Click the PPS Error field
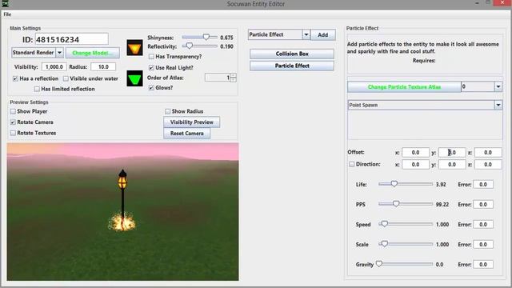 [483, 205]
